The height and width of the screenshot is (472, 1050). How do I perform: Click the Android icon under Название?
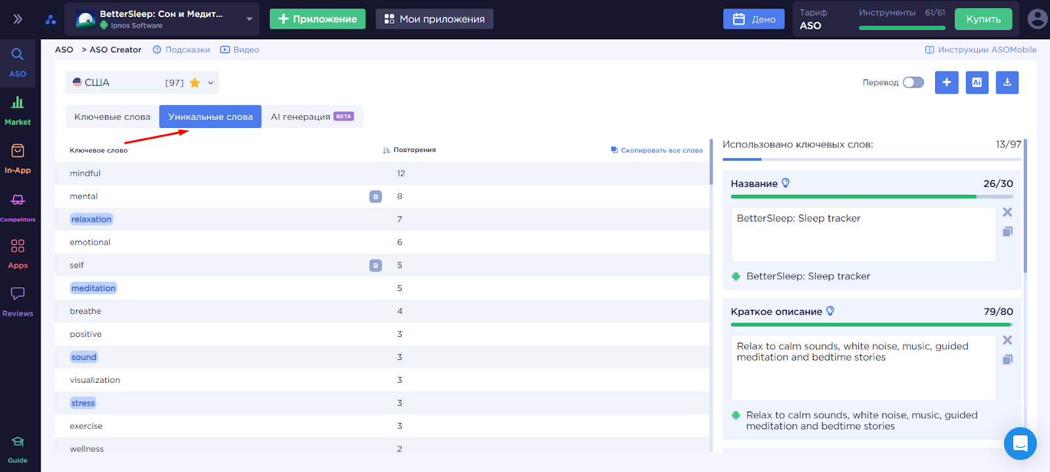(736, 277)
